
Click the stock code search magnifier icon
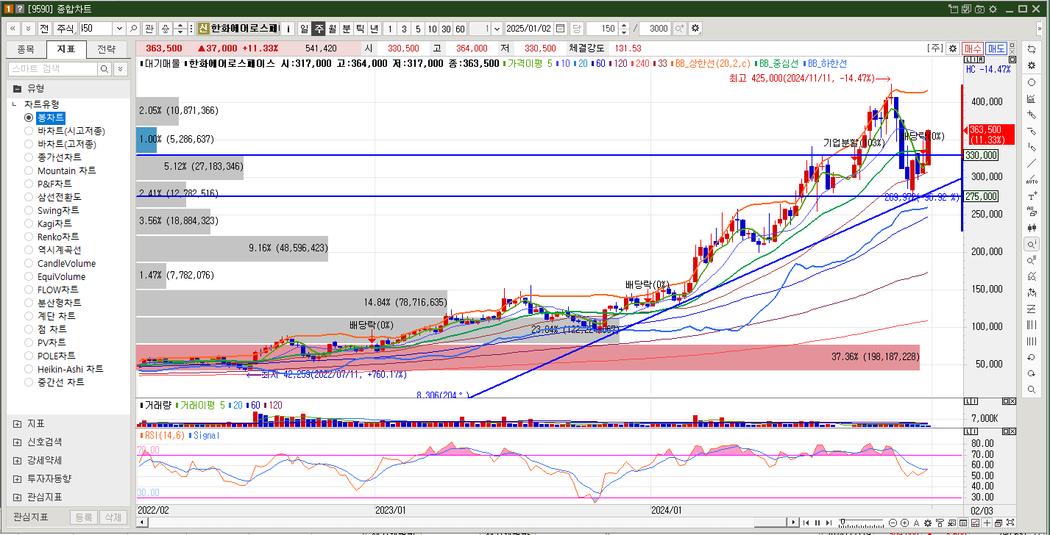[134, 29]
